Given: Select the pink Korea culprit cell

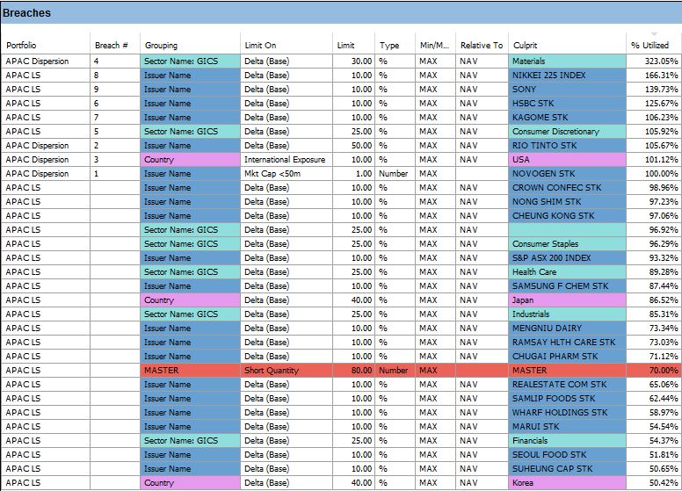Looking at the screenshot, I should (567, 483).
